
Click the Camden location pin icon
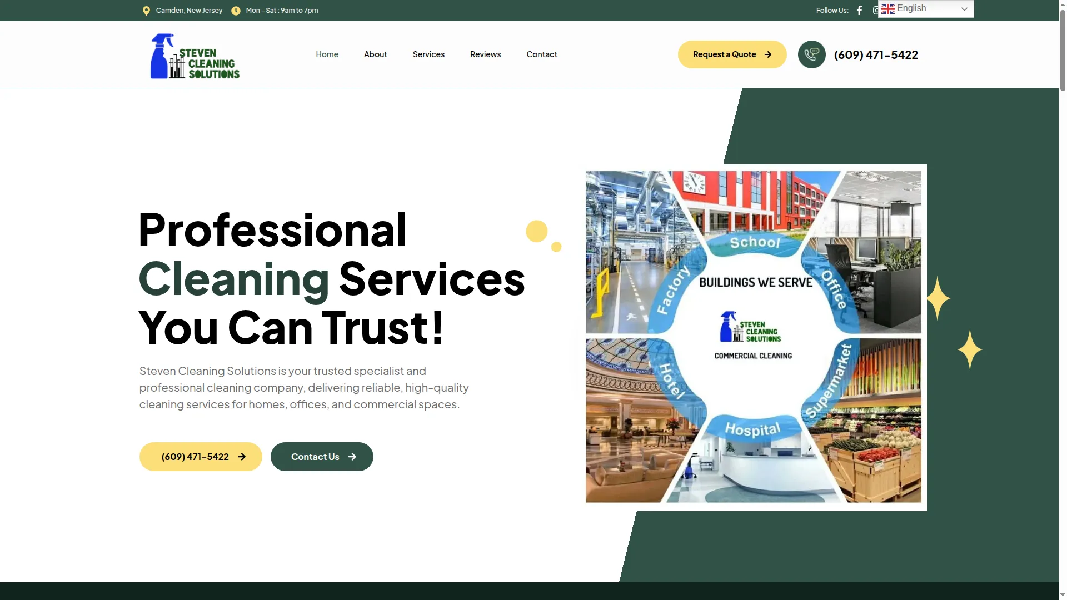[146, 11]
